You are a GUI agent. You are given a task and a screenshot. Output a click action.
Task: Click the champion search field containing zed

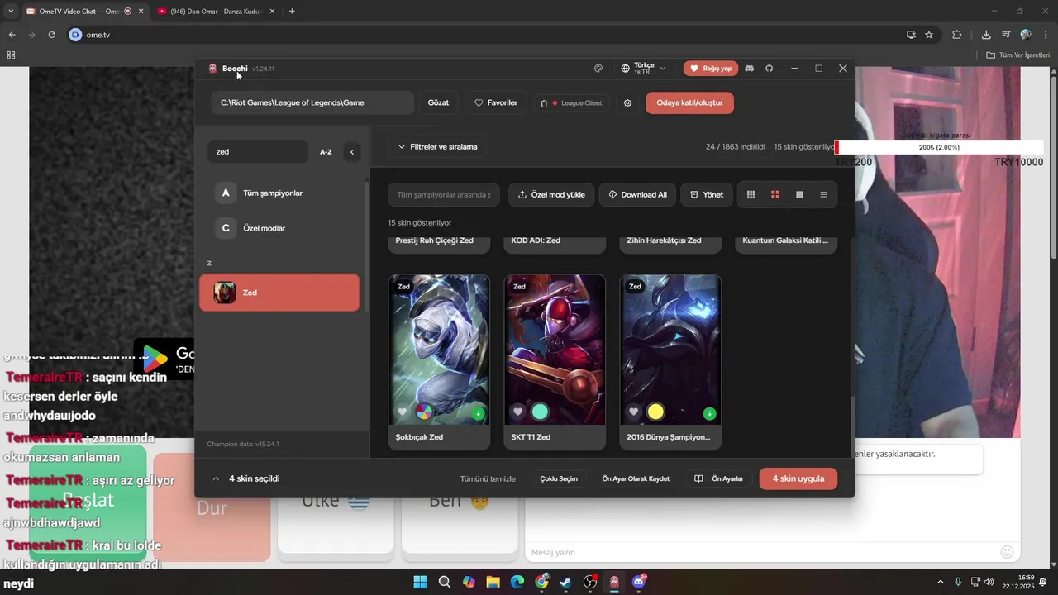pyautogui.click(x=258, y=152)
